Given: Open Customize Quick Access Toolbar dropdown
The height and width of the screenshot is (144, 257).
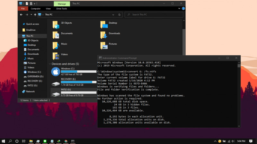Looking at the screenshot, I should [35, 4].
